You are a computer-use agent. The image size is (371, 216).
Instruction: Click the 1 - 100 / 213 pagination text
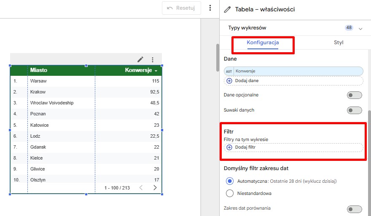tap(117, 188)
